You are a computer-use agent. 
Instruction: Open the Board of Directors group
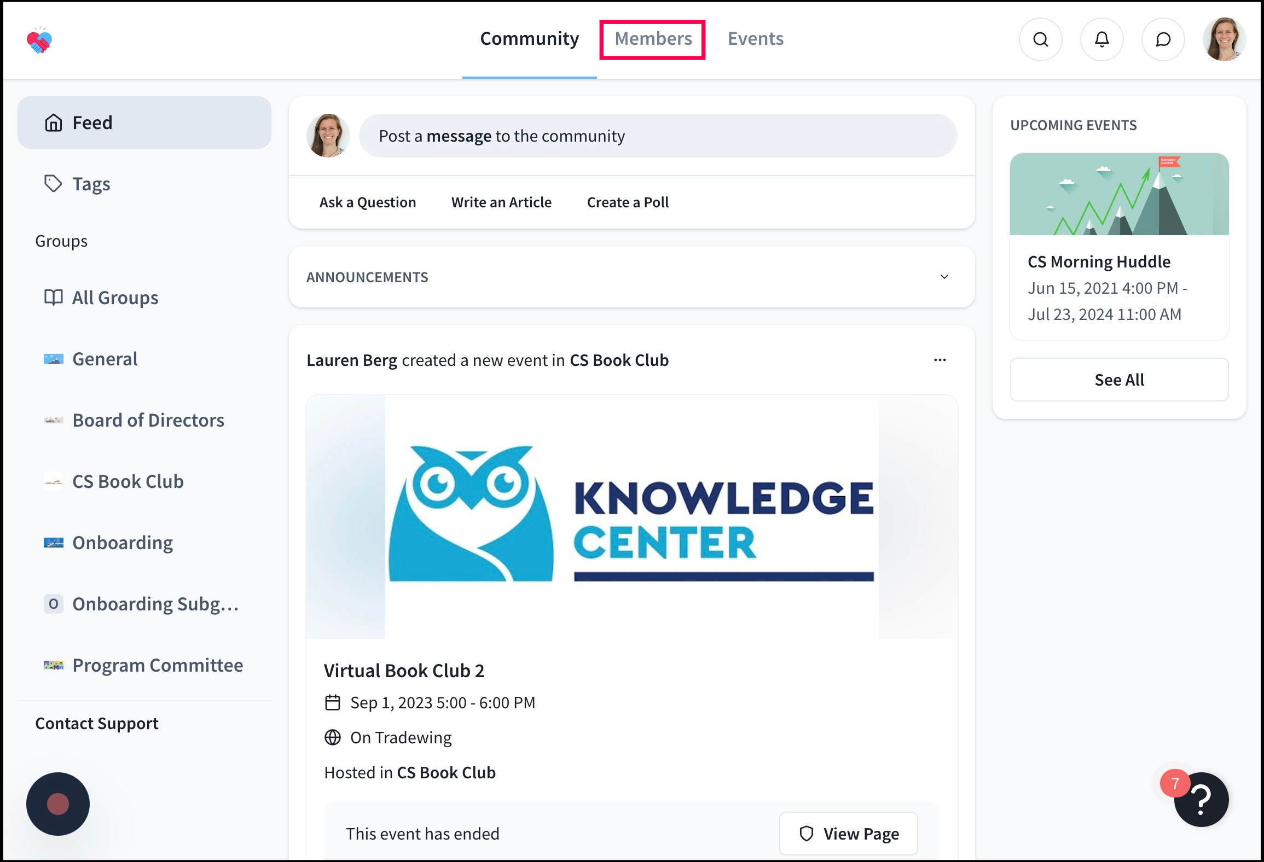coord(144,420)
